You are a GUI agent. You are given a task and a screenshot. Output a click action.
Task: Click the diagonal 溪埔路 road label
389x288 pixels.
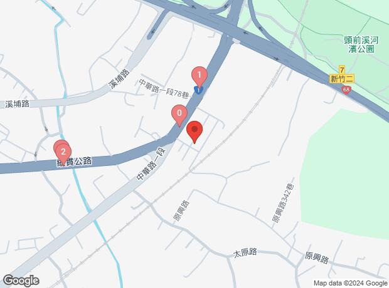click(x=119, y=79)
